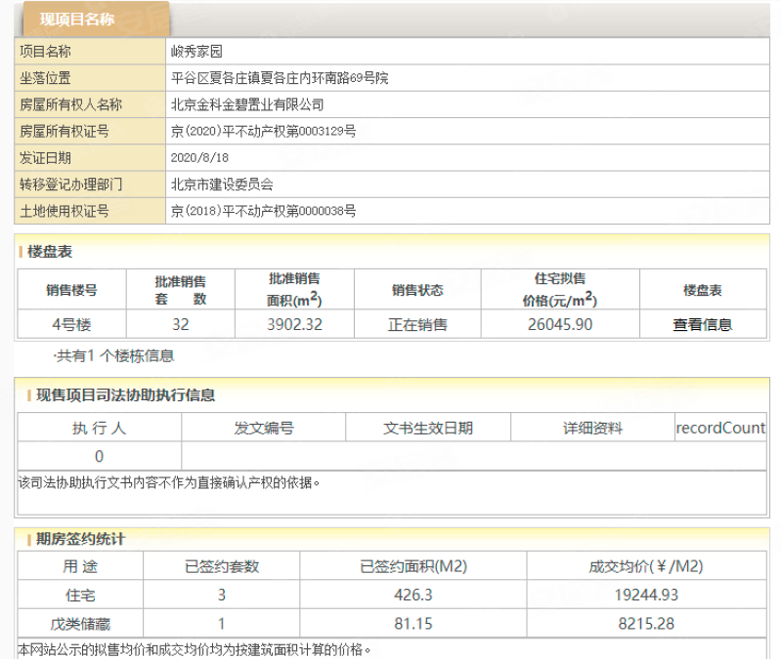Select 北京市建设委员会 department text
The image size is (781, 659).
[x=222, y=184]
